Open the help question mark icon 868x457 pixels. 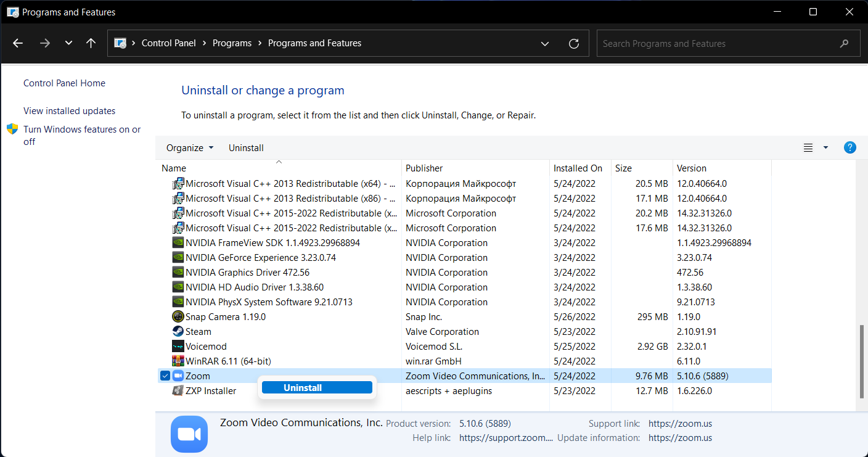click(850, 147)
